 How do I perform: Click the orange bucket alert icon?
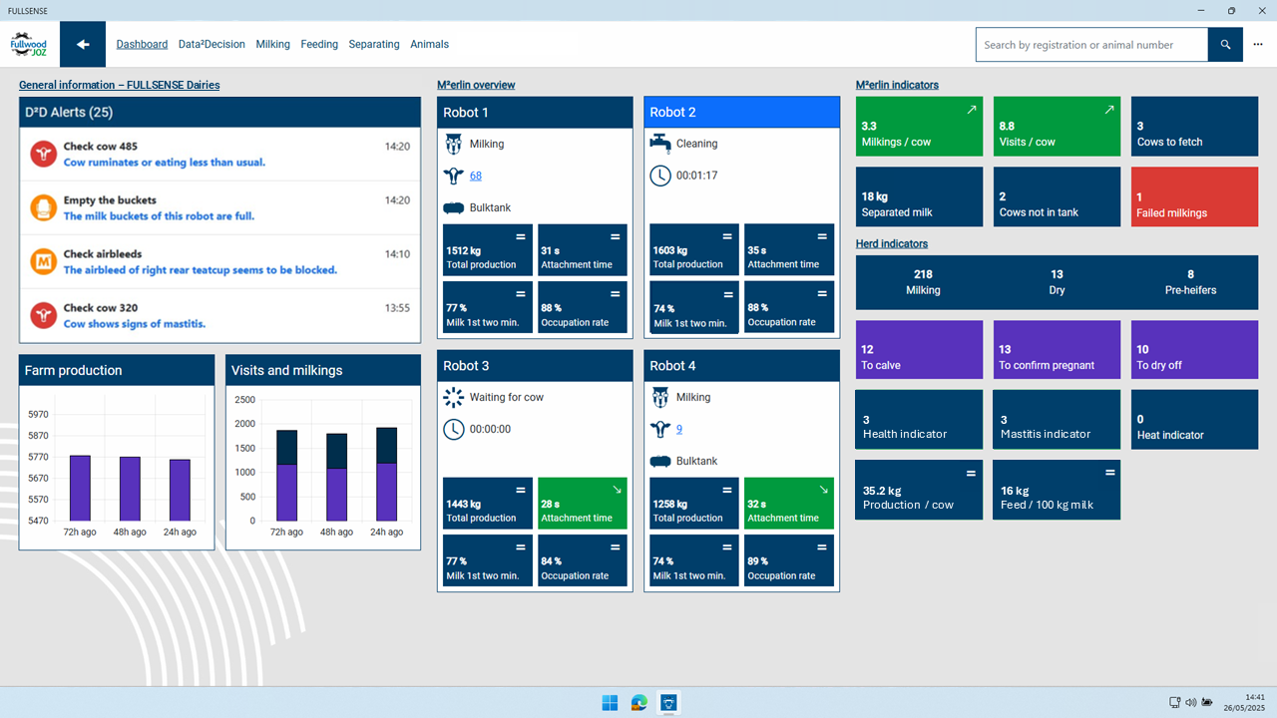coord(43,207)
